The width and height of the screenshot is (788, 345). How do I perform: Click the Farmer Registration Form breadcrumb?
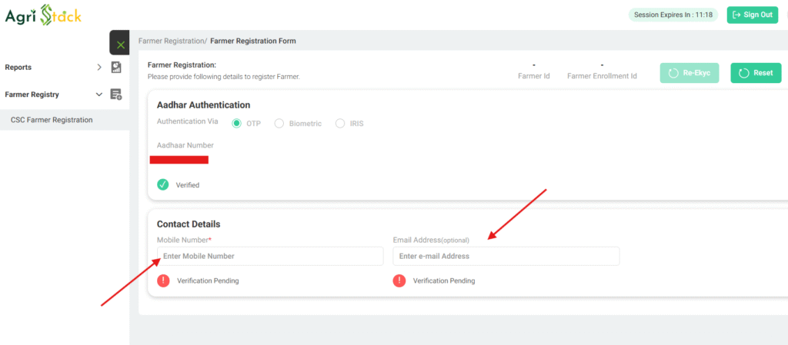253,41
